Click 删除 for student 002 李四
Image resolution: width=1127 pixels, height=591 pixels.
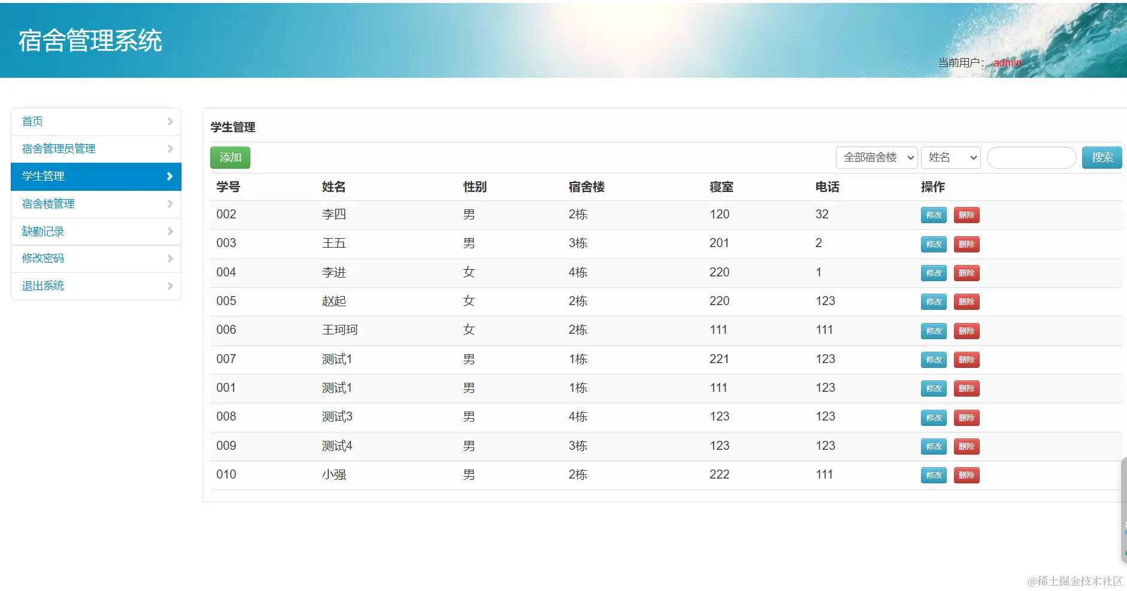tap(967, 215)
